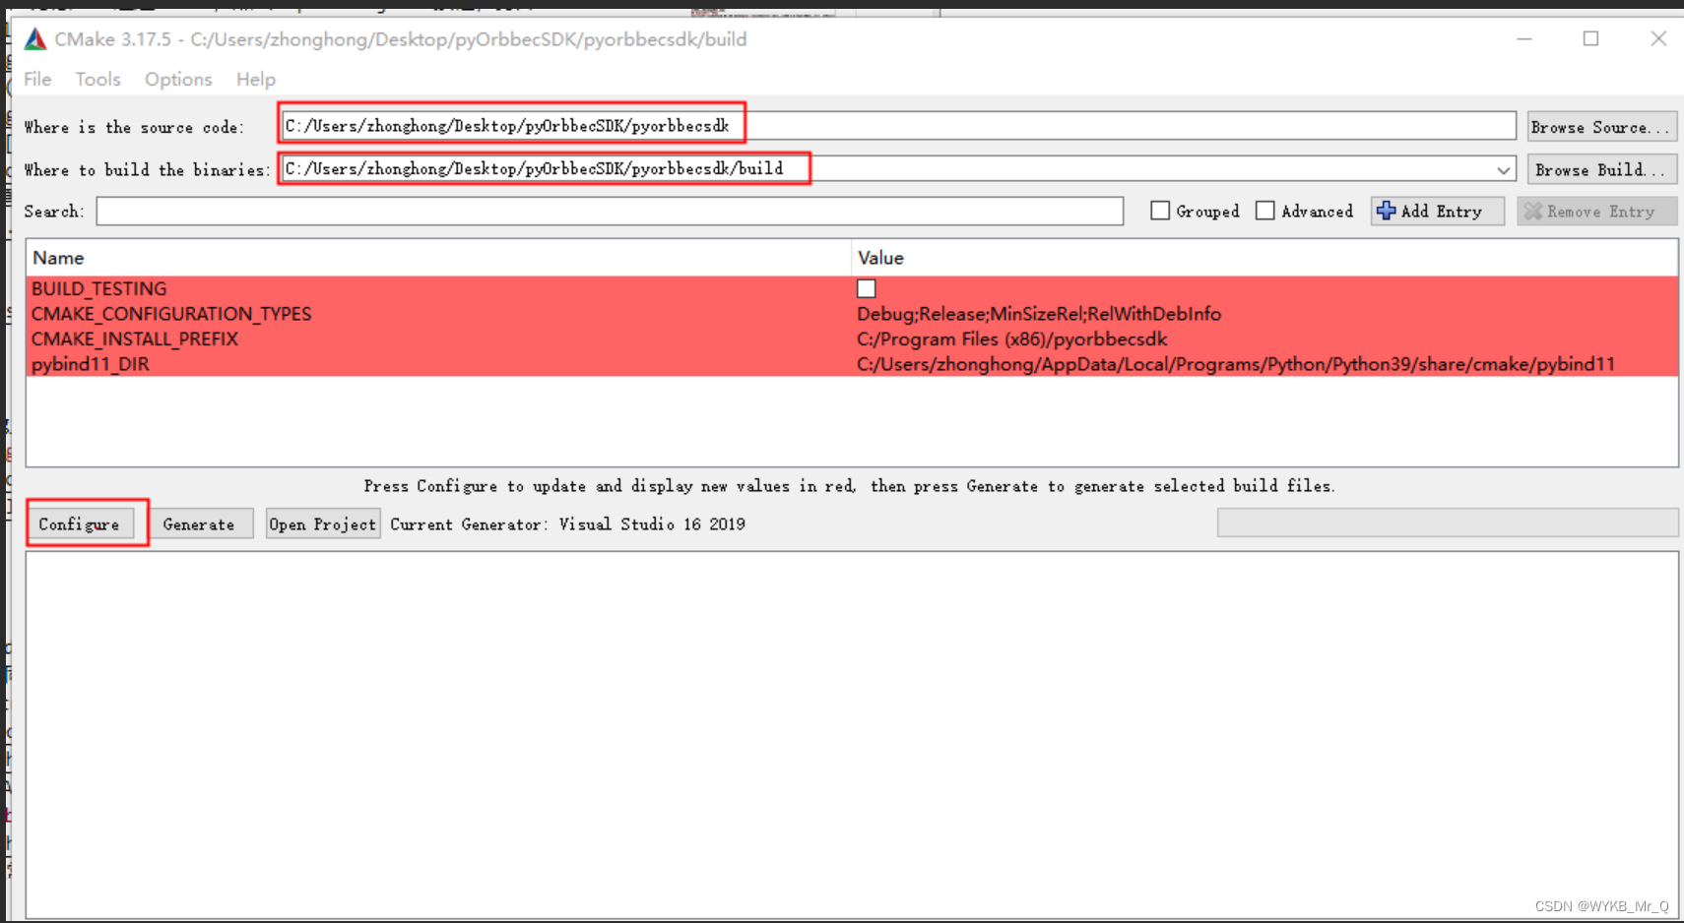1684x923 pixels.
Task: Click the Debug;Release;MinSizeRel;RelWithDebInfo value cell
Action: [x=1039, y=314]
